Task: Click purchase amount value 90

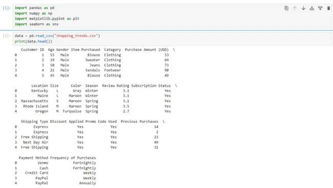Action: tap(167, 70)
